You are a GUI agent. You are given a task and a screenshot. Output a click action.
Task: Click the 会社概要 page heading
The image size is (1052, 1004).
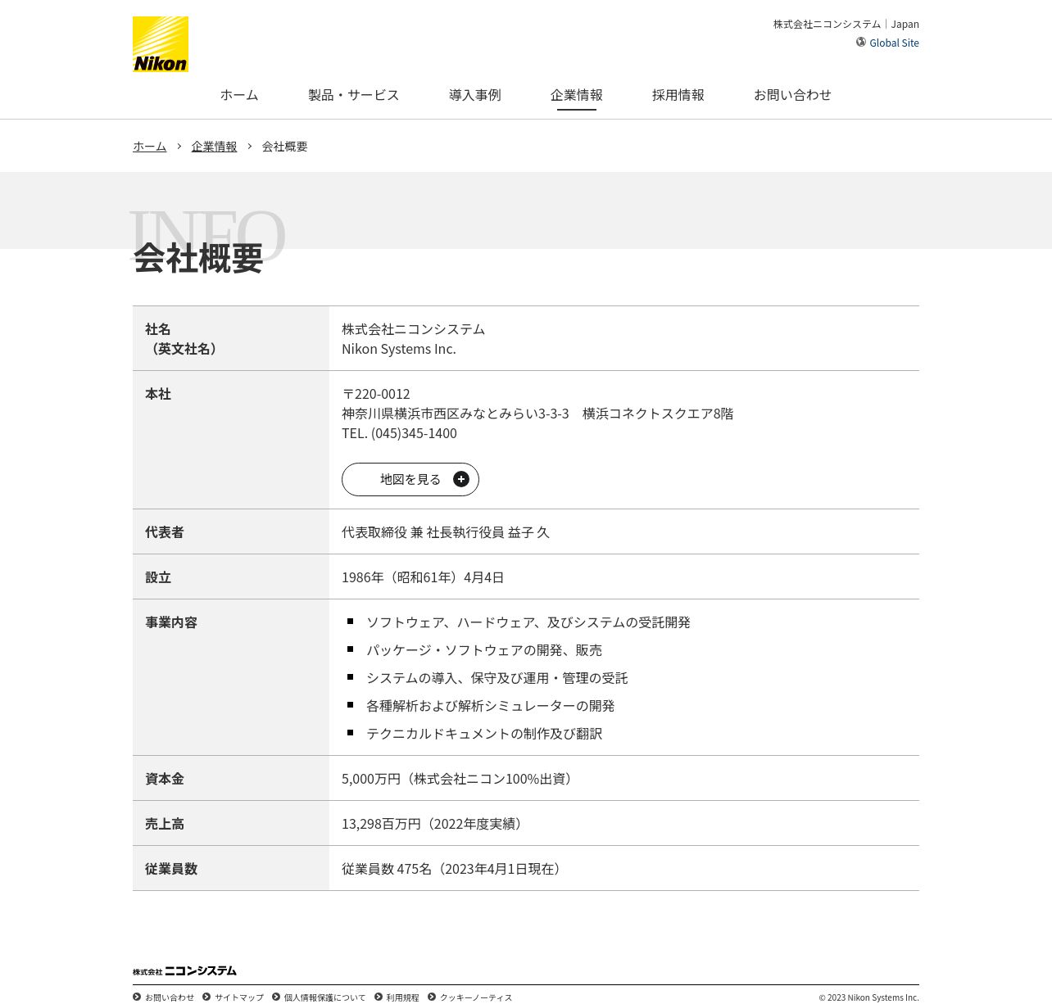click(x=198, y=258)
